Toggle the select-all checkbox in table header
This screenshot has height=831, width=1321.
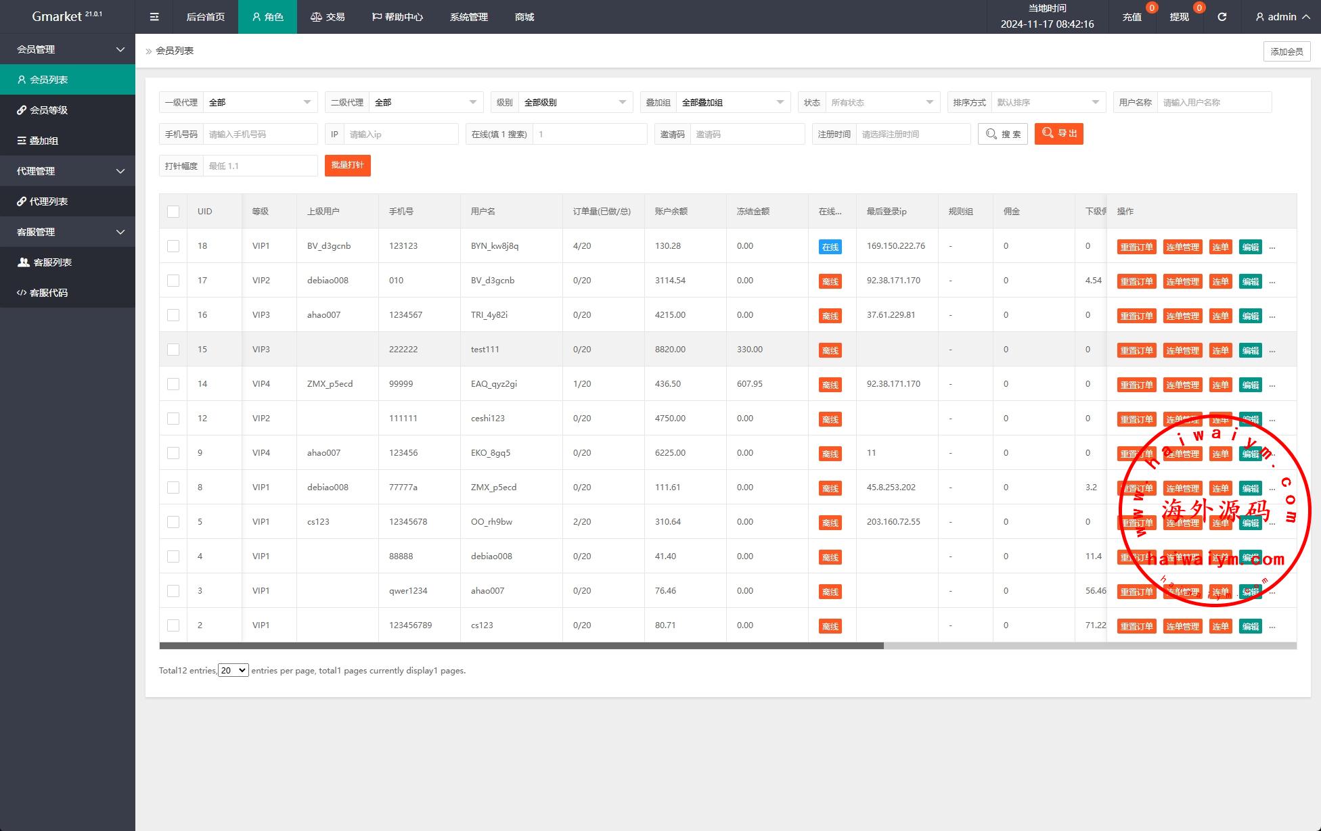tap(173, 212)
